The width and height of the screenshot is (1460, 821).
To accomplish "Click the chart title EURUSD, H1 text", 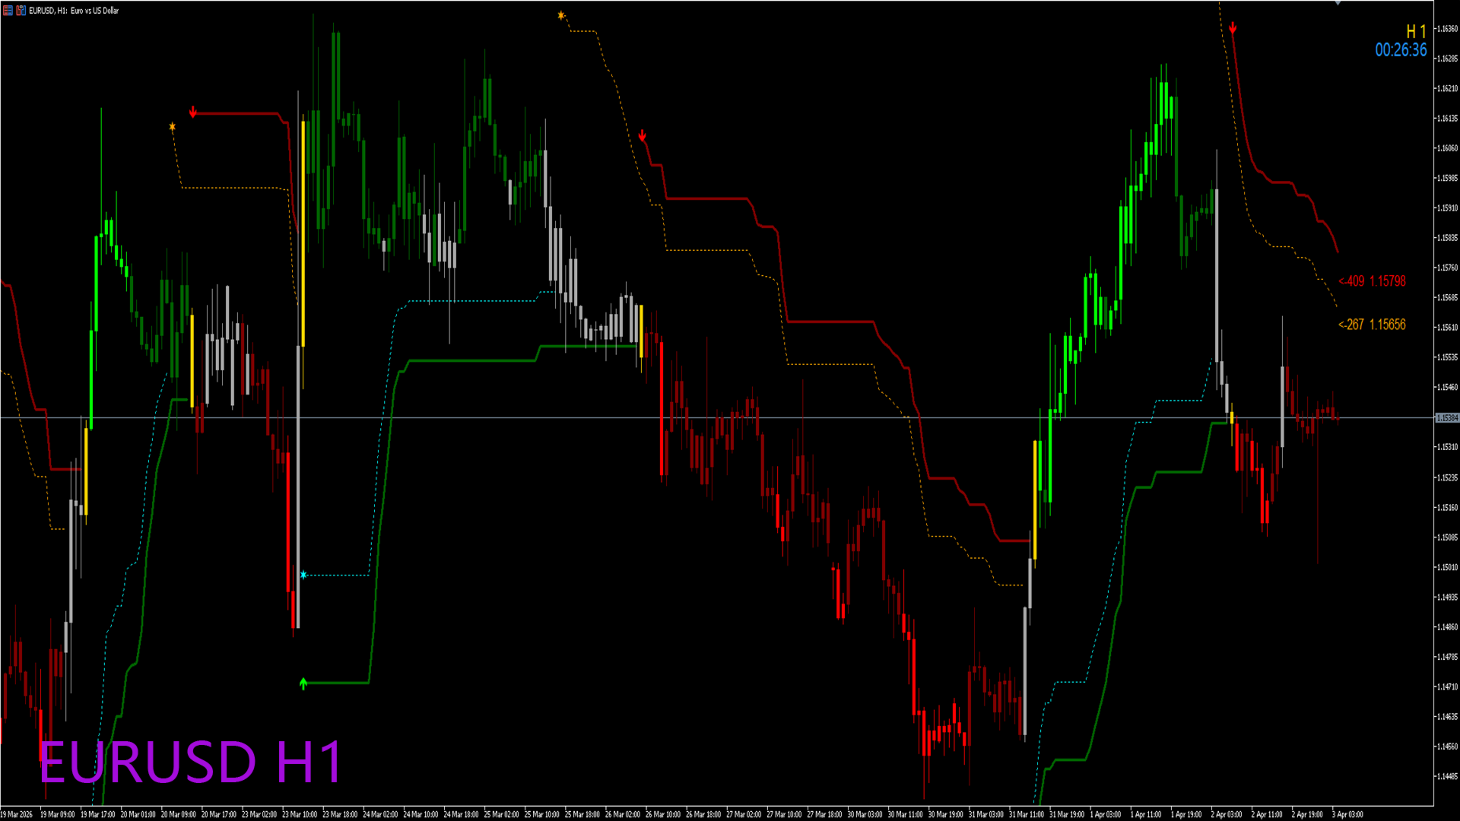I will tap(74, 11).
